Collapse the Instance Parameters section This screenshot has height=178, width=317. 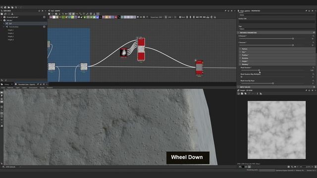tap(239, 33)
